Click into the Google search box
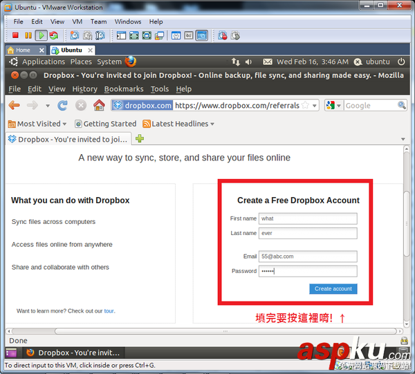Viewport: 415px width, 374px height. 370,106
